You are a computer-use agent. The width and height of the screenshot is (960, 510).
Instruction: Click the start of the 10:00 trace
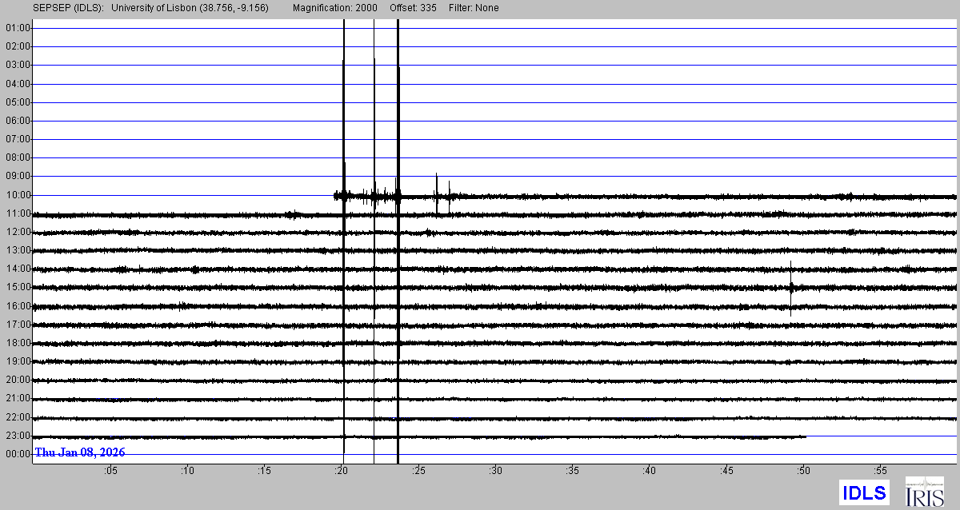point(335,195)
